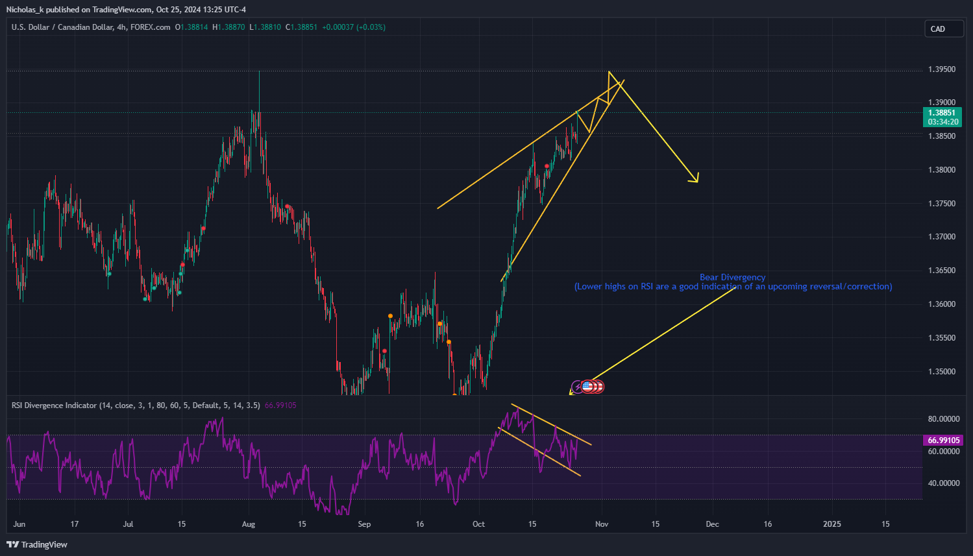The width and height of the screenshot is (973, 556).
Task: Click the Nov label on time axis
Action: tap(602, 524)
